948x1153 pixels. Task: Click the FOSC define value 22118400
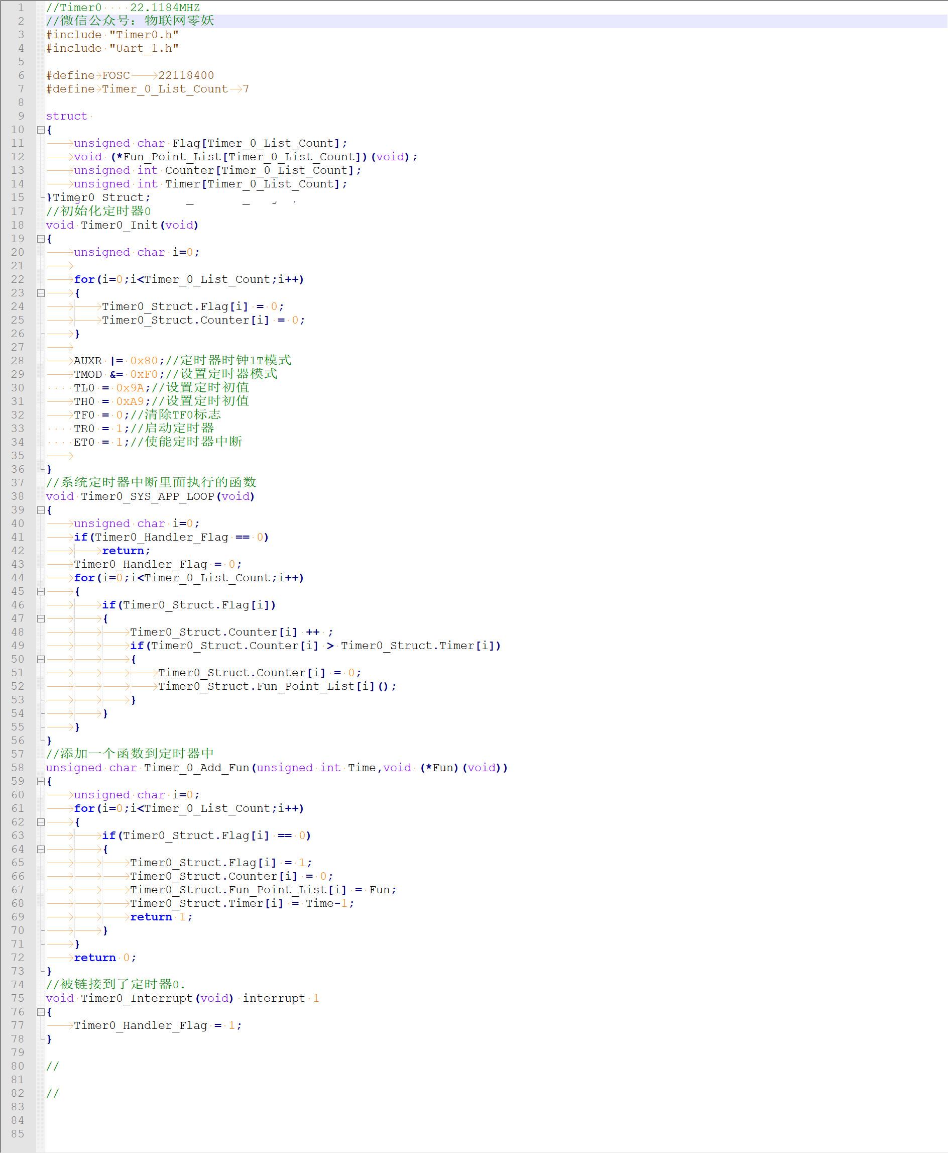[x=186, y=75]
